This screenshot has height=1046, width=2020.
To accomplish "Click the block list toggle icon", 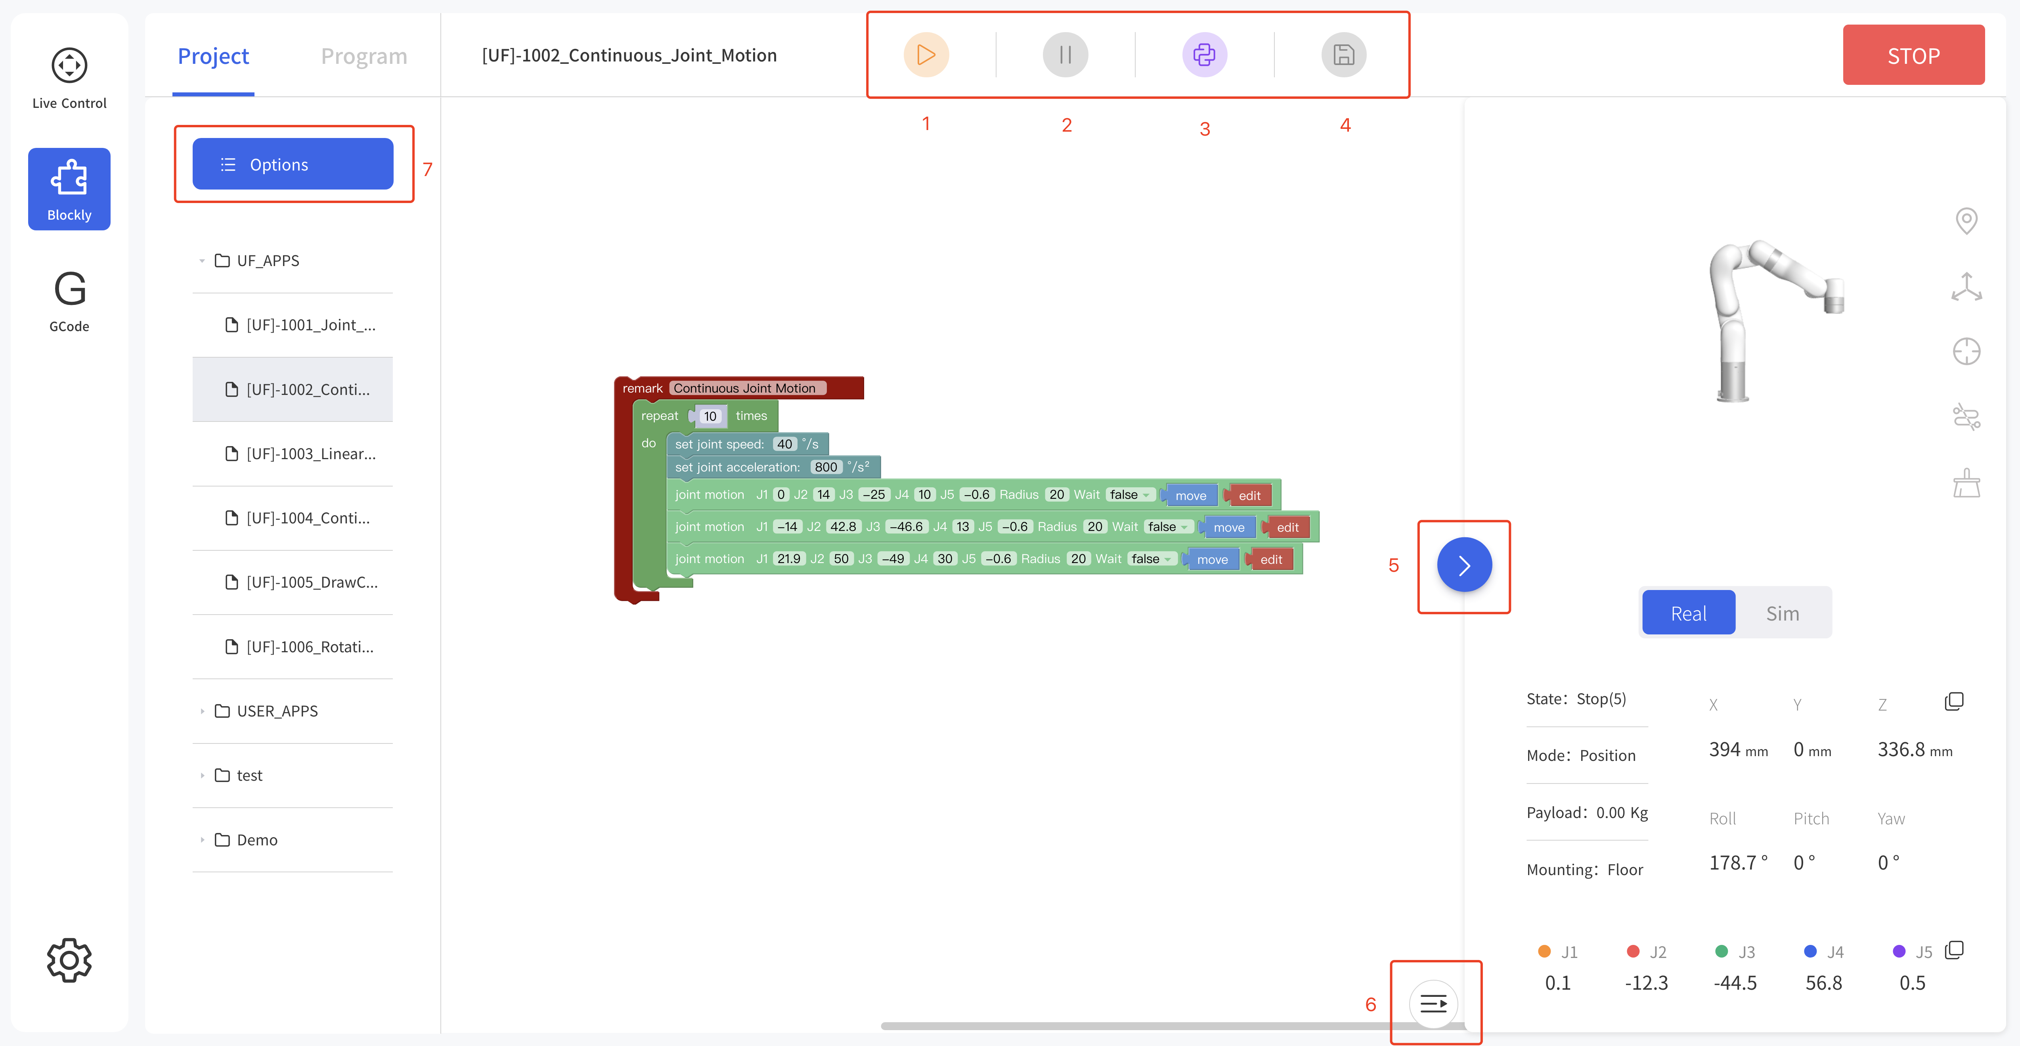I will [1433, 1004].
